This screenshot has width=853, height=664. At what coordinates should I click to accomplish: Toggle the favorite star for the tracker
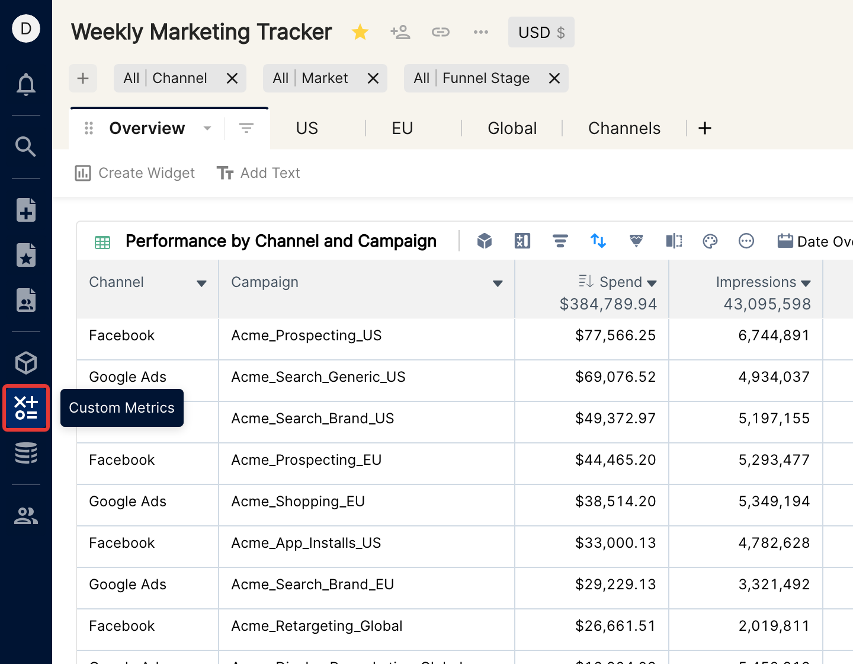(360, 32)
